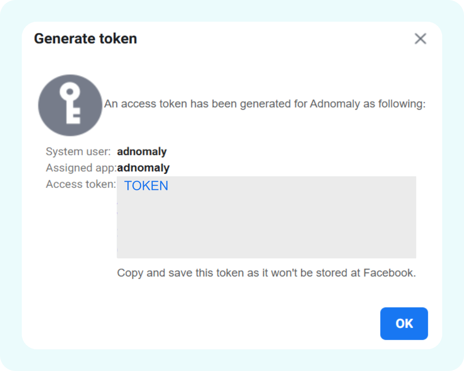Click the Access token label

tap(81, 184)
